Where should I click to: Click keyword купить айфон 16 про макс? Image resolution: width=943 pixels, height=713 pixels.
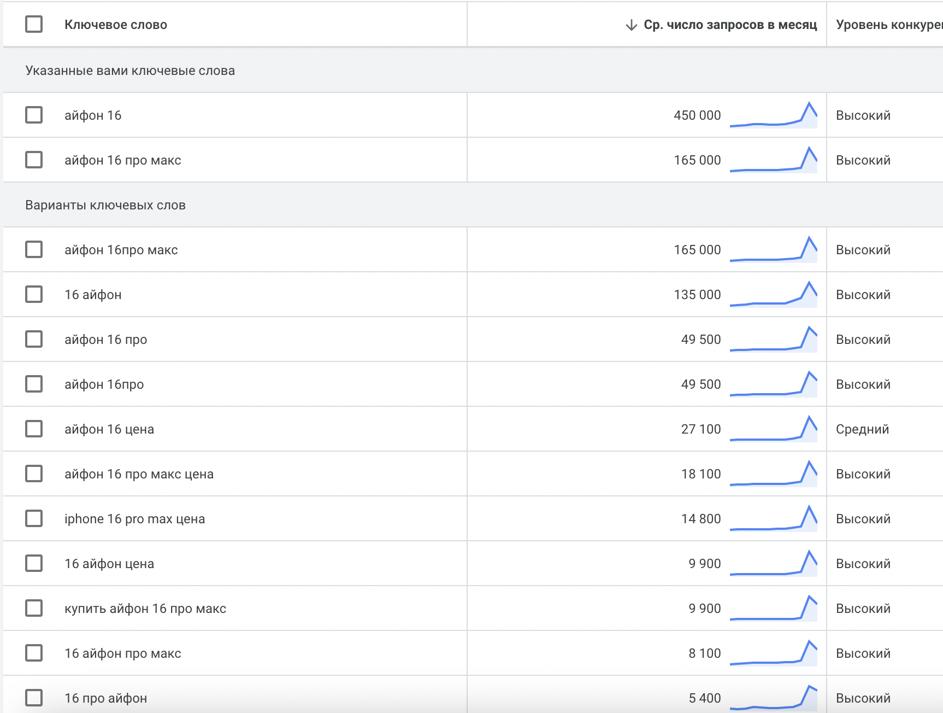pyautogui.click(x=145, y=609)
